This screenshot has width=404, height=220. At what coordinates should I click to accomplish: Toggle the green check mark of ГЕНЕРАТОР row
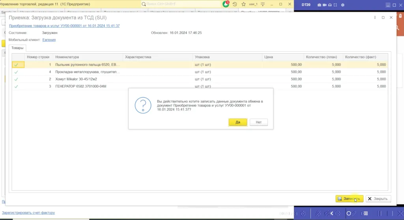pos(16,86)
